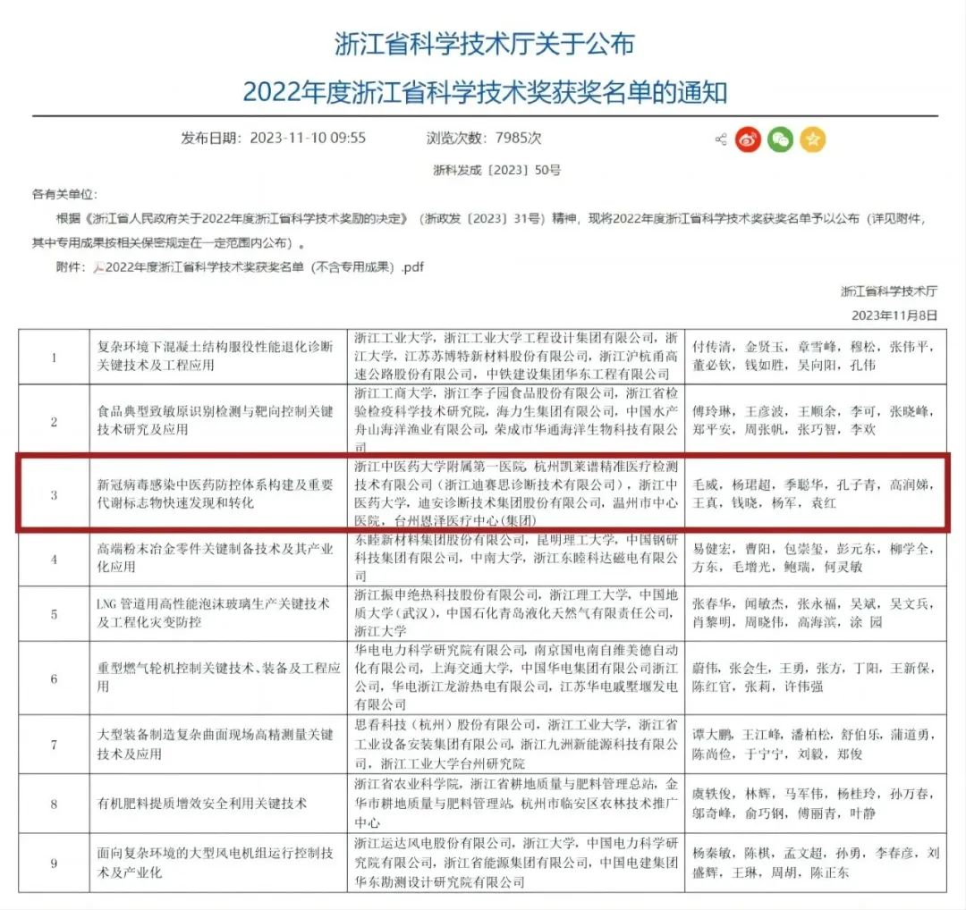Click organizations cell starting 东睦新材料集团
The image size is (966, 910).
516,559
